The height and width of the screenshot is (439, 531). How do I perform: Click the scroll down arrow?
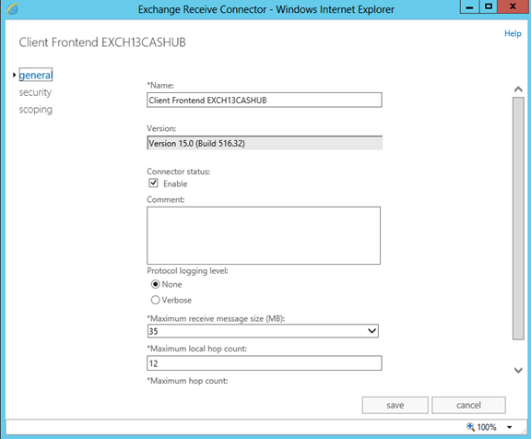(x=518, y=370)
